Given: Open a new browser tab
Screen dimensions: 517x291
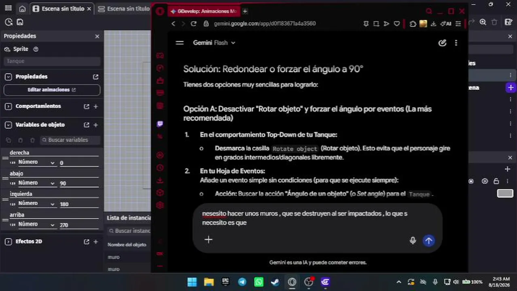Looking at the screenshot, I should click(245, 11).
